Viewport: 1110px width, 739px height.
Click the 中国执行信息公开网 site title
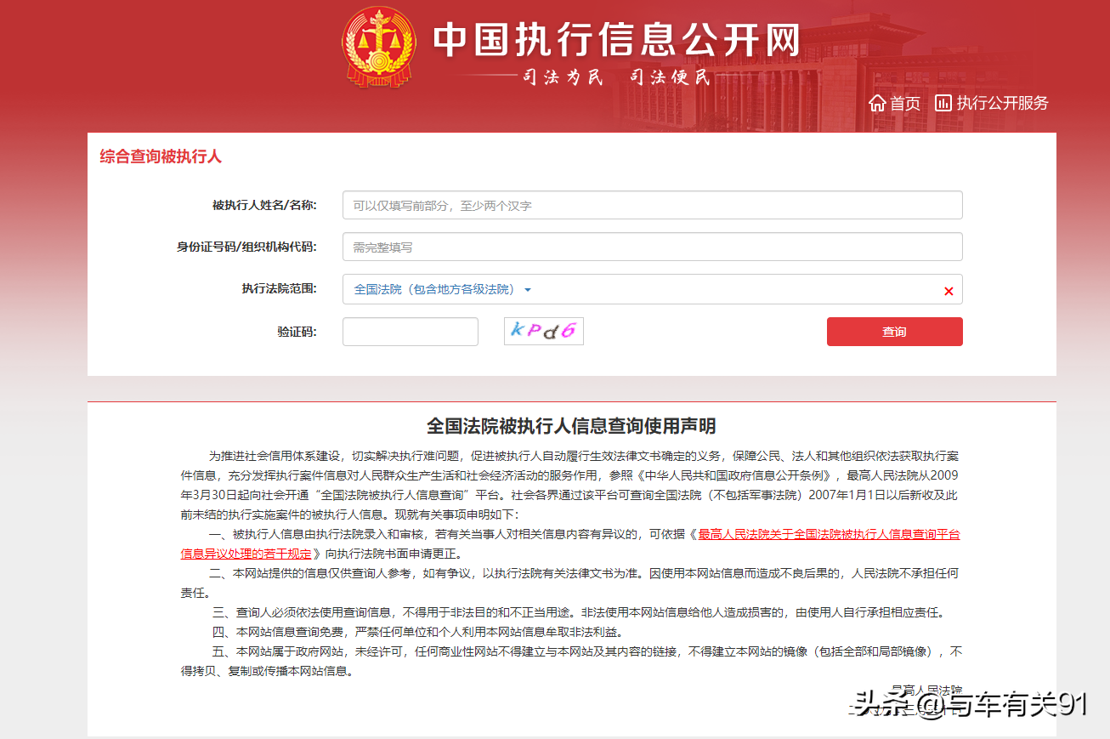tap(617, 39)
